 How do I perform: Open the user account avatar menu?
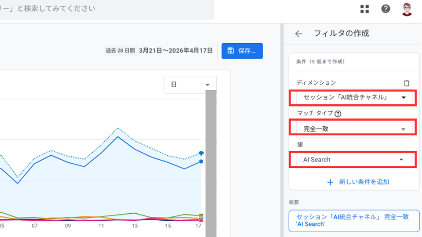[407, 9]
